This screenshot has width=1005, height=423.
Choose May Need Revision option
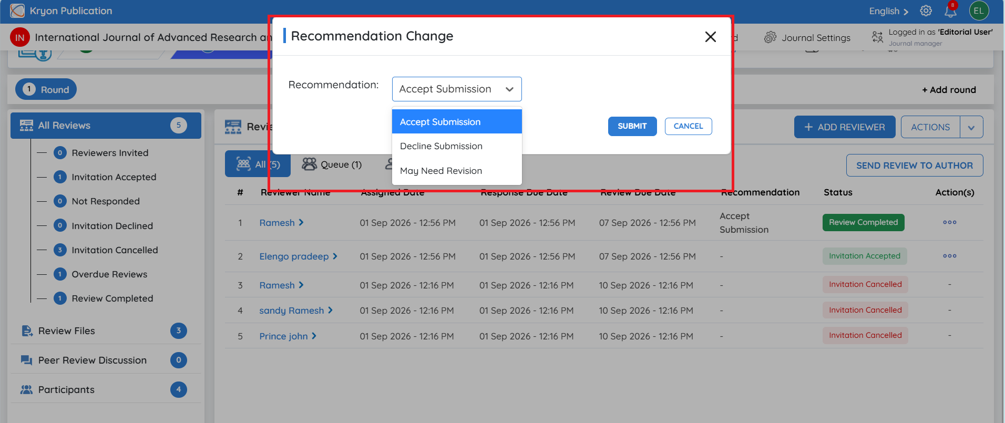click(x=457, y=171)
